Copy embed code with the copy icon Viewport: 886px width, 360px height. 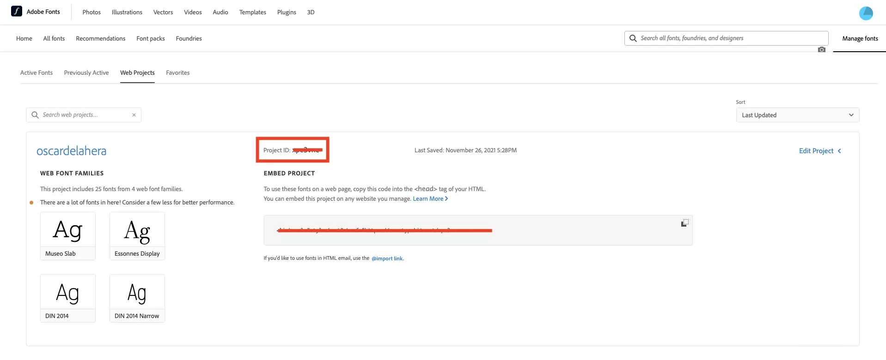(684, 223)
